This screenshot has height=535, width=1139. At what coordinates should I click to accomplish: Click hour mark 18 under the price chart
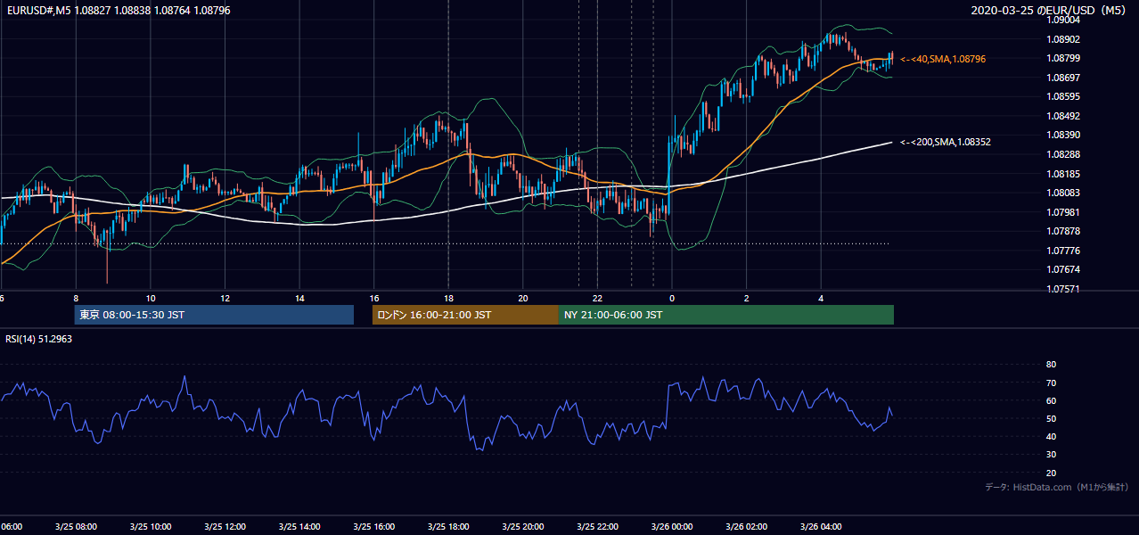[x=448, y=299]
